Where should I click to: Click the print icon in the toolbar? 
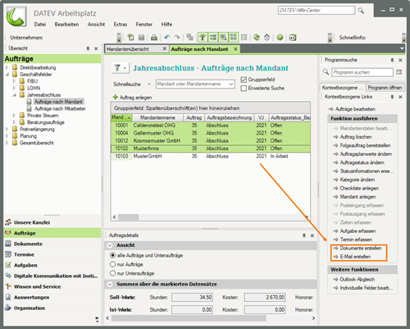pyautogui.click(x=154, y=38)
